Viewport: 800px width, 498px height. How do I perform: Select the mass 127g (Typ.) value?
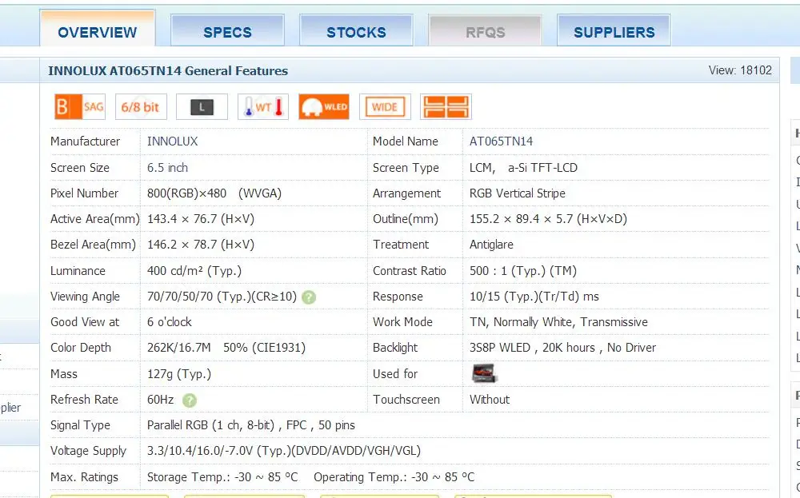[179, 373]
